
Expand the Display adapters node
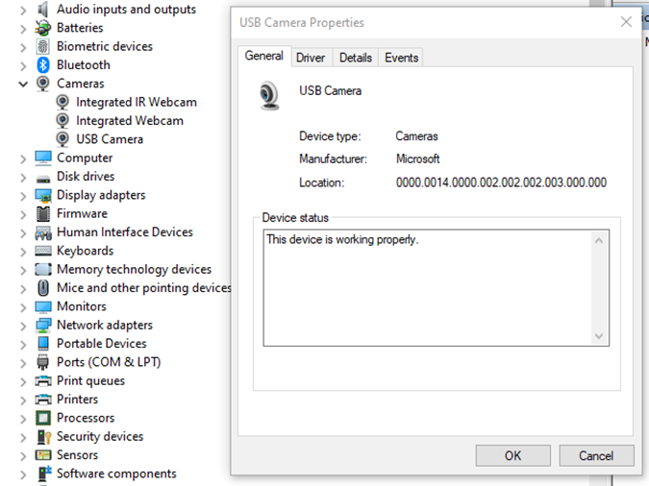(x=23, y=196)
